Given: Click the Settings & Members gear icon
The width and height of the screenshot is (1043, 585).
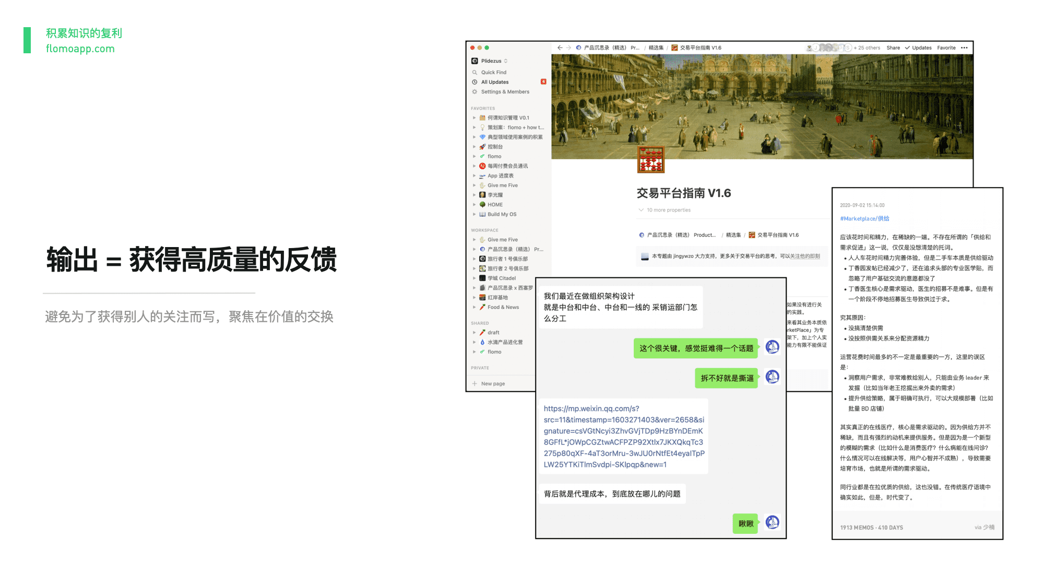Looking at the screenshot, I should [475, 92].
